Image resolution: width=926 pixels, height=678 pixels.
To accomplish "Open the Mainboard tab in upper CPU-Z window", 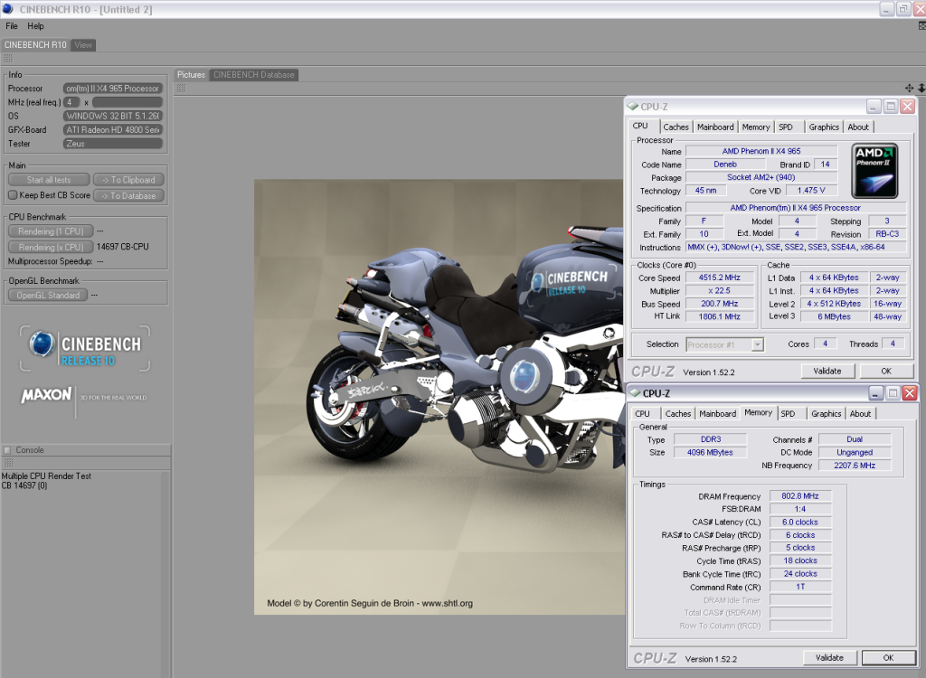I will 715,127.
